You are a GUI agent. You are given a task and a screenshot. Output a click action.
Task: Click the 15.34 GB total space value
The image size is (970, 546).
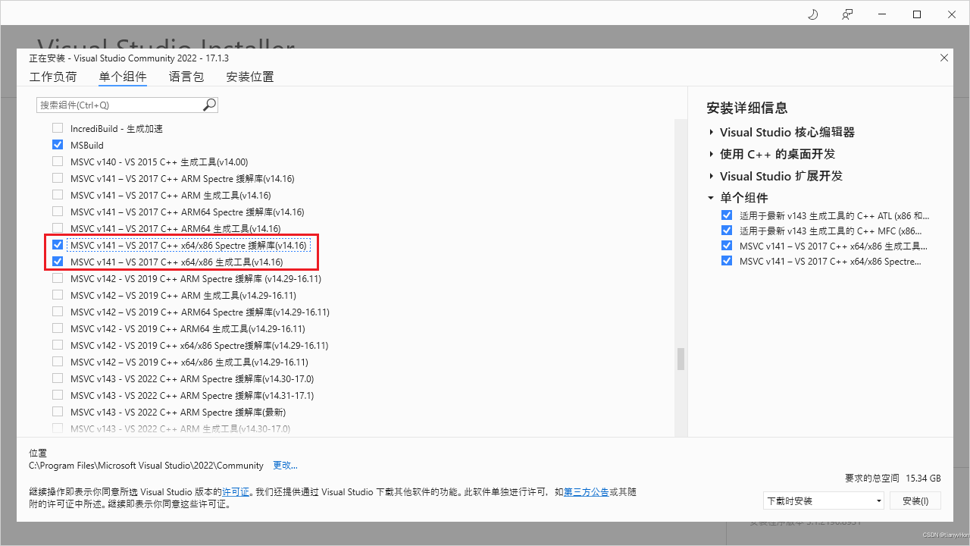pos(922,479)
